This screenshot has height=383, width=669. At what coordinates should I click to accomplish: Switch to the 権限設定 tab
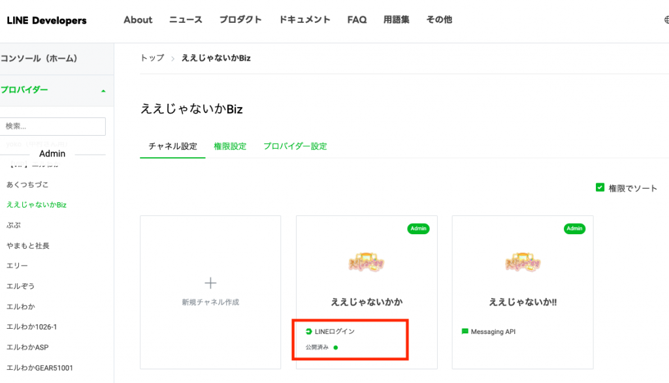click(x=230, y=147)
